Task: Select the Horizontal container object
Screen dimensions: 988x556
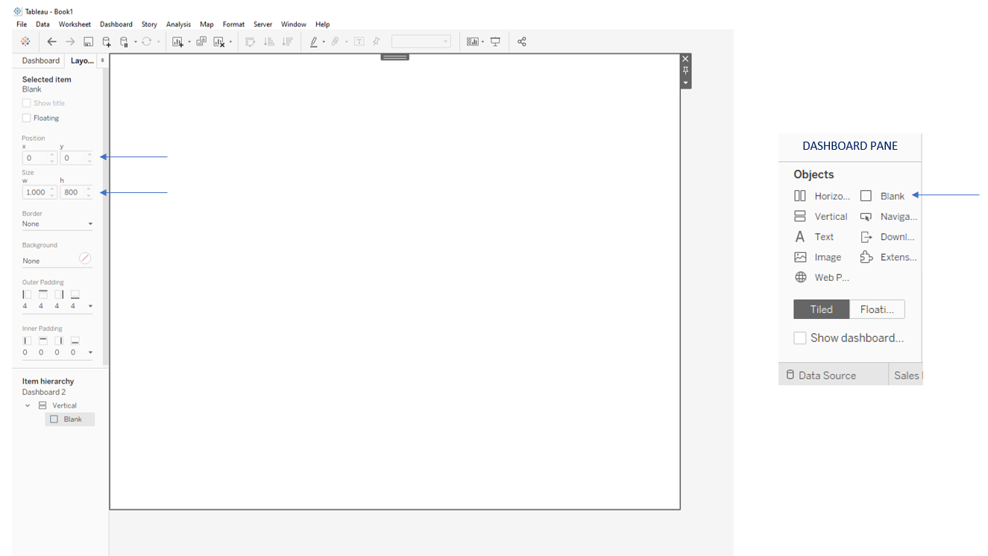Action: 822,196
